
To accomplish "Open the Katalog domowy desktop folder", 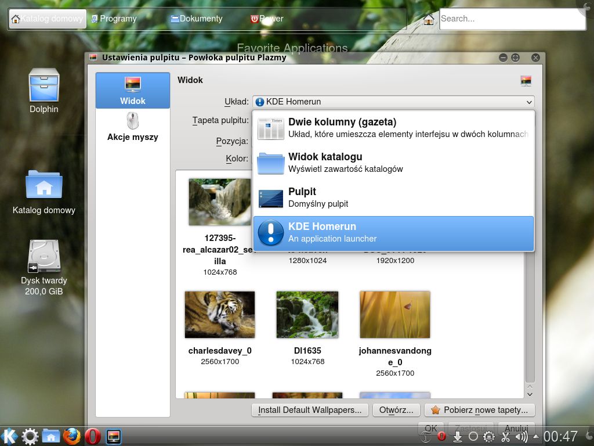I will click(x=44, y=192).
